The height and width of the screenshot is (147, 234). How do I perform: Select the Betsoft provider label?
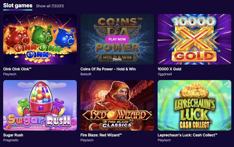[x=86, y=74]
